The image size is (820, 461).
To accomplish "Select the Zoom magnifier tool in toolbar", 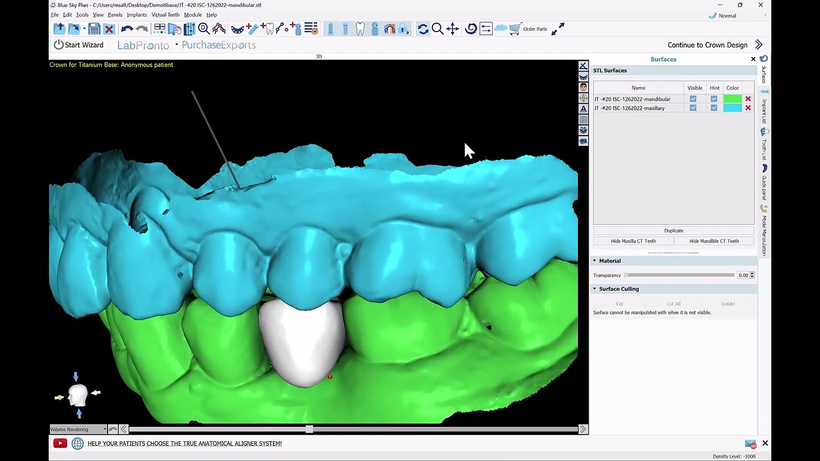I will (x=438, y=29).
